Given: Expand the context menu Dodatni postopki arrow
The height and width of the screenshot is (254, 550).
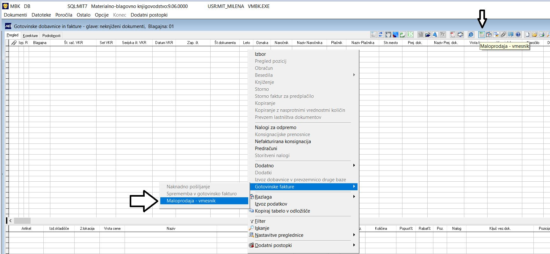Looking at the screenshot, I should tap(354, 245).
